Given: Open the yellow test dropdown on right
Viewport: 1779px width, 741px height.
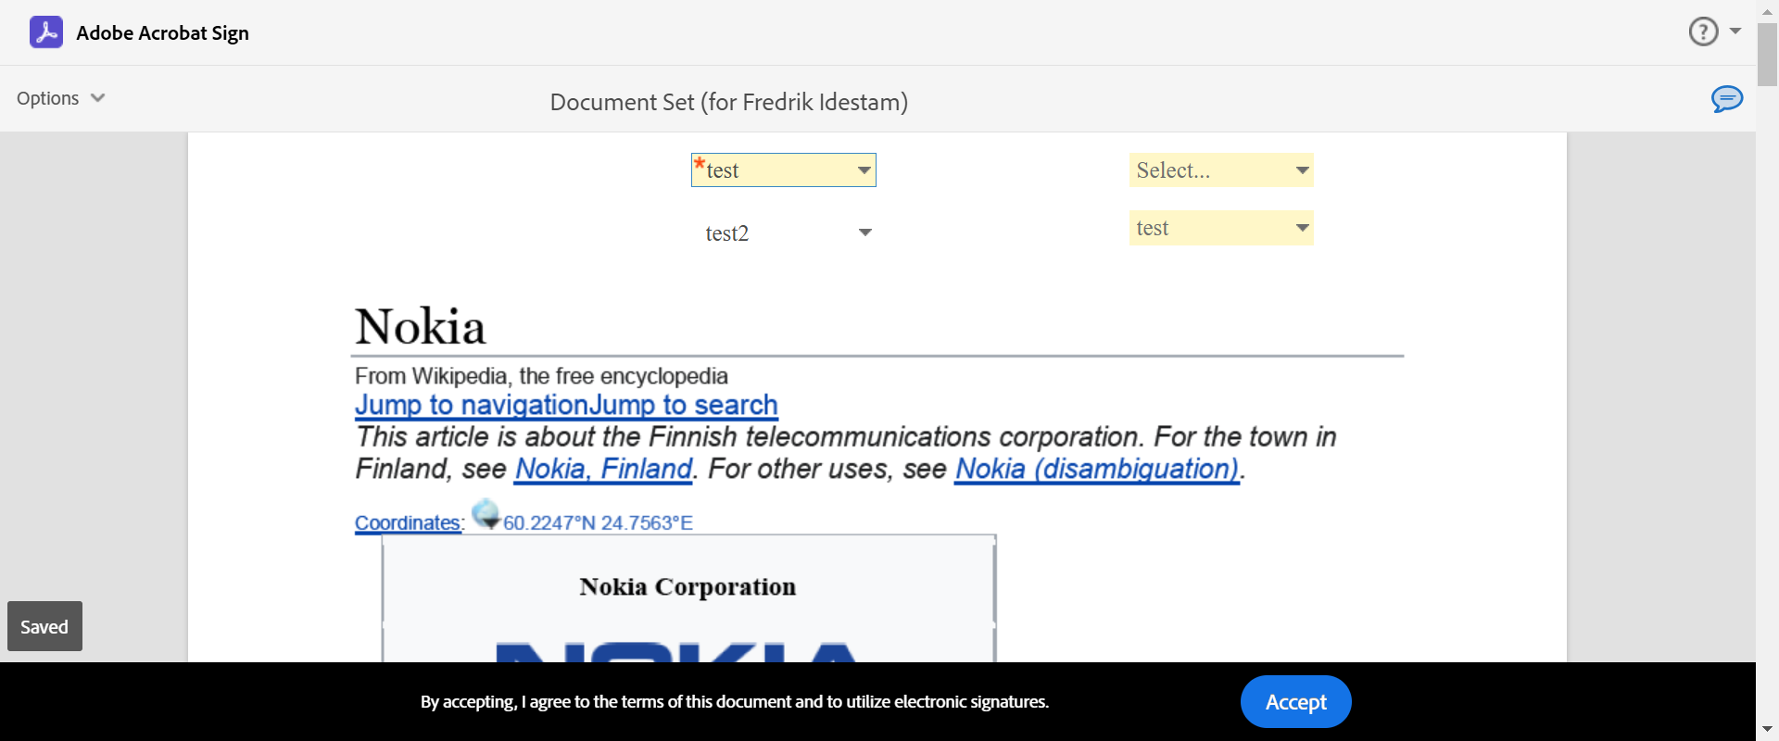Looking at the screenshot, I should pos(1220,228).
